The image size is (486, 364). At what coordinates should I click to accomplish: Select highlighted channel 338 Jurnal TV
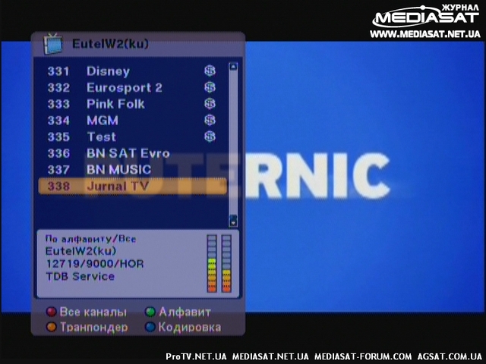132,187
